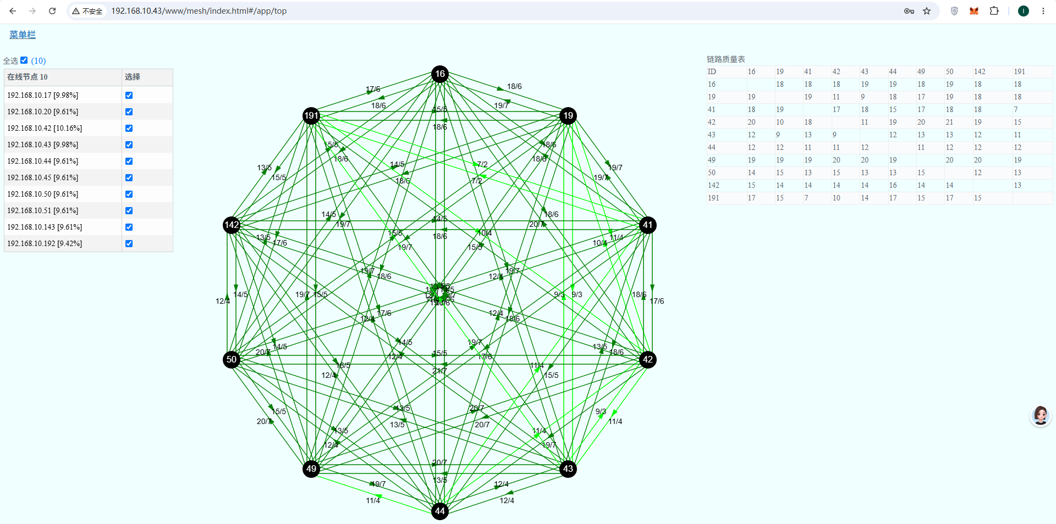Reload the page with refresh icon
Screen dimensions: 1056x524
(52, 11)
